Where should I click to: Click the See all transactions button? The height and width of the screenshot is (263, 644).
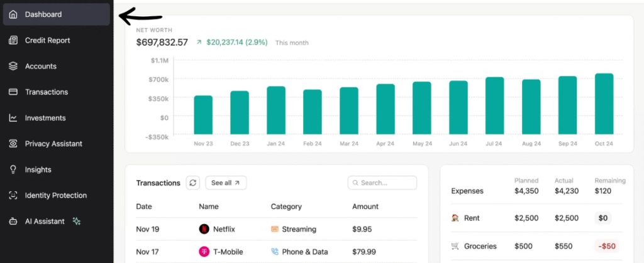point(226,183)
